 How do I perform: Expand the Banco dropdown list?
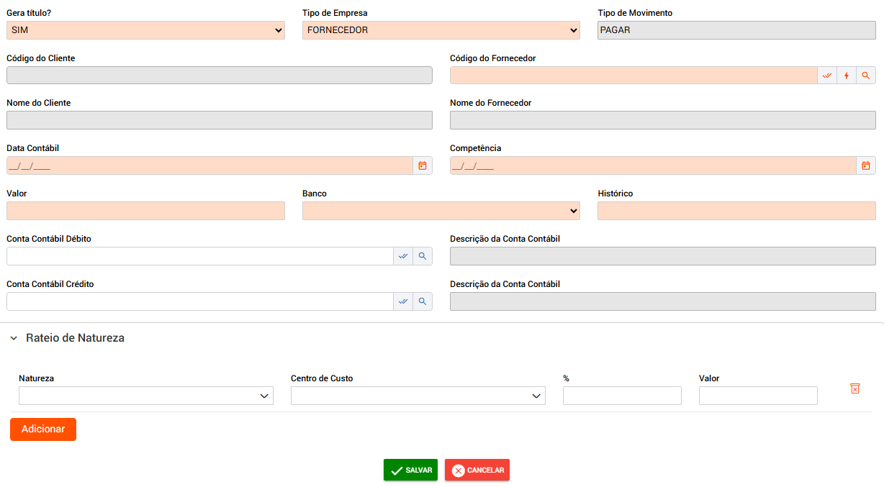coord(441,211)
